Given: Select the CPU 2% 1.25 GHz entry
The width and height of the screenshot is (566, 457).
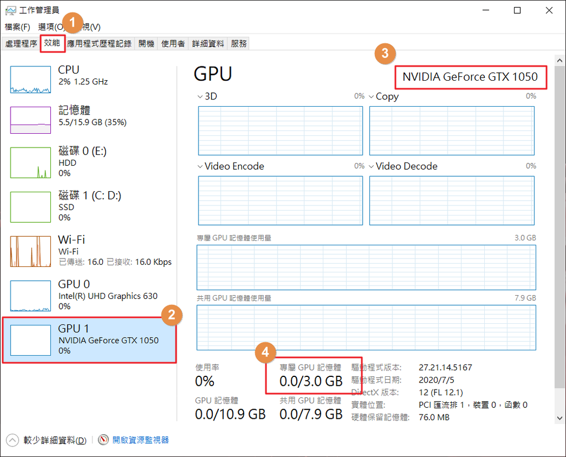Looking at the screenshot, I should (x=90, y=80).
